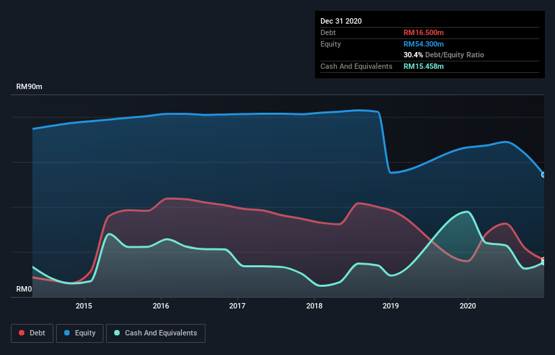The width and height of the screenshot is (555, 355).
Task: Click the Equity row label in tooltip
Action: tap(331, 44)
